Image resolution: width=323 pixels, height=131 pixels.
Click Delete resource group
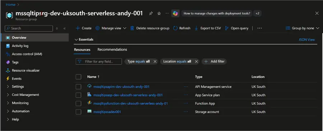150,28
